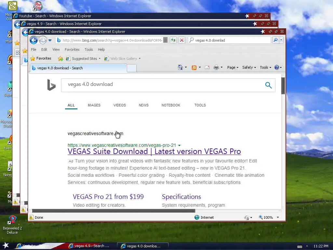Click the Home icon in command bar
This screenshot has height=250, width=333.
pos(180,67)
